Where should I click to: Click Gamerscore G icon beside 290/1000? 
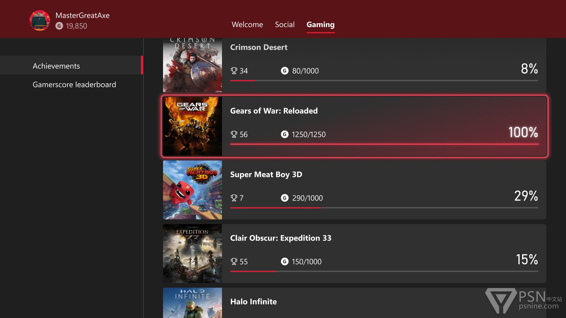(284, 198)
